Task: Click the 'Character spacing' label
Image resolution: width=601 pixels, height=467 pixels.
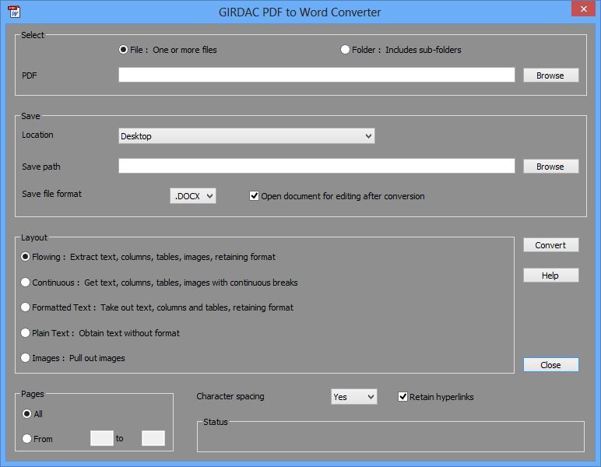Action: [x=230, y=396]
